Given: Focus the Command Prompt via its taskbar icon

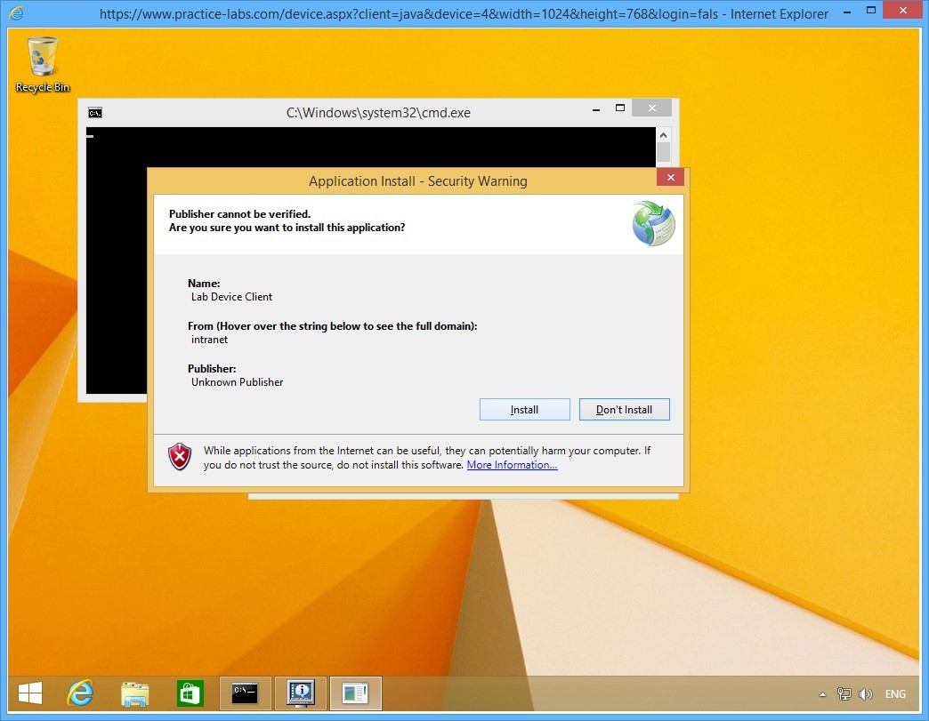Looking at the screenshot, I should tap(245, 693).
